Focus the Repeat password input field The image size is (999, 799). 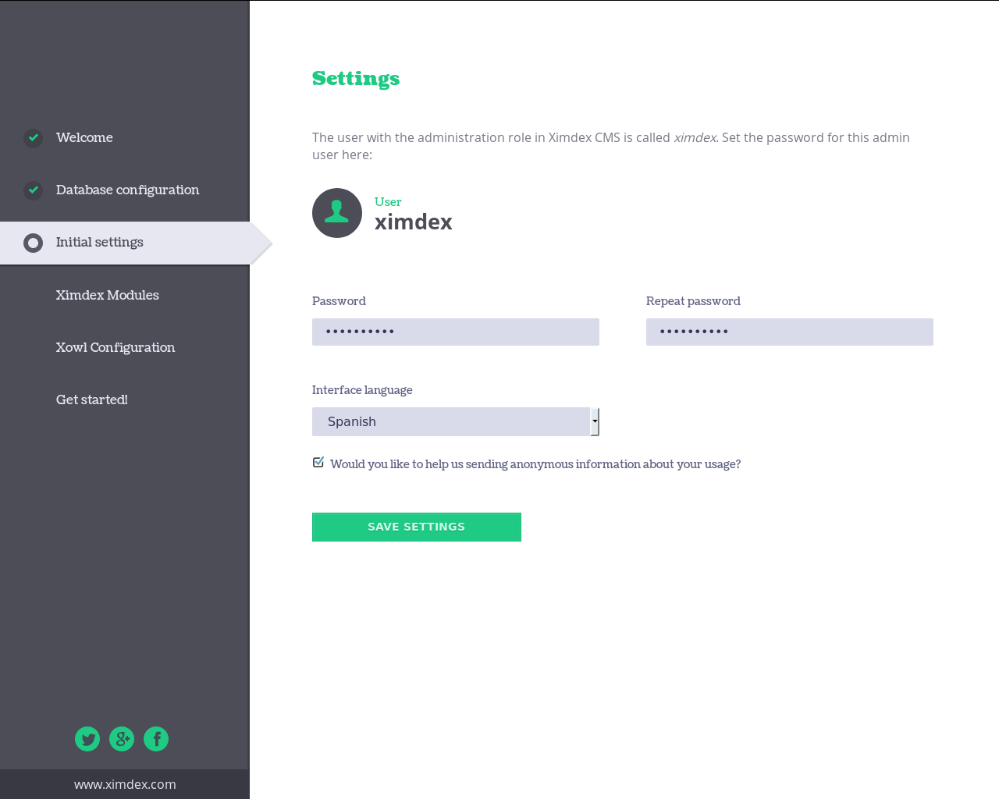(x=790, y=332)
